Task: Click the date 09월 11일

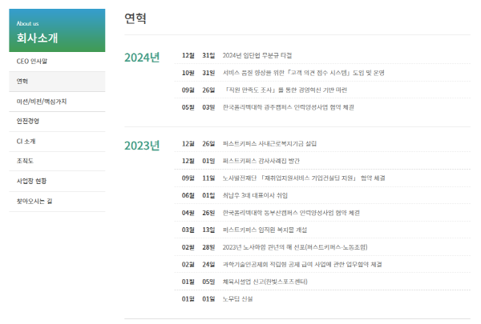Action: click(x=198, y=178)
